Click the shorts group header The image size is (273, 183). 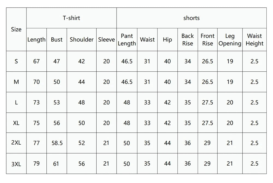tap(191, 18)
